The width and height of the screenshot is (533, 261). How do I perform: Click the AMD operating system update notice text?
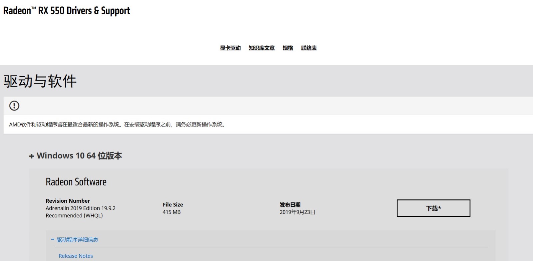pos(118,125)
